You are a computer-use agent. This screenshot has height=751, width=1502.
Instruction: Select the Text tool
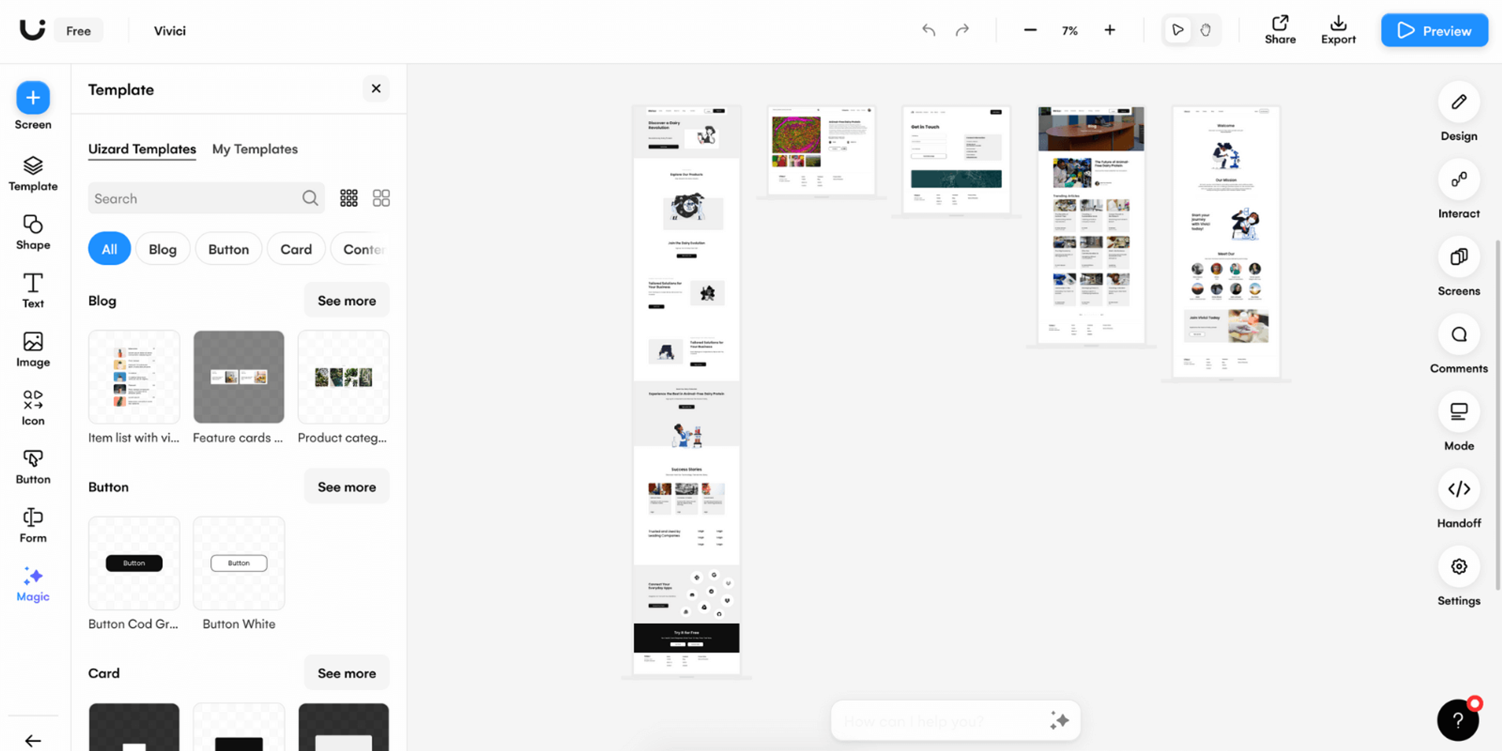(32, 290)
